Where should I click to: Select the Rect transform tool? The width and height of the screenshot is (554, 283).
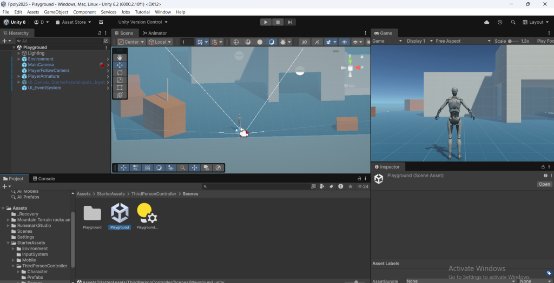coord(120,87)
